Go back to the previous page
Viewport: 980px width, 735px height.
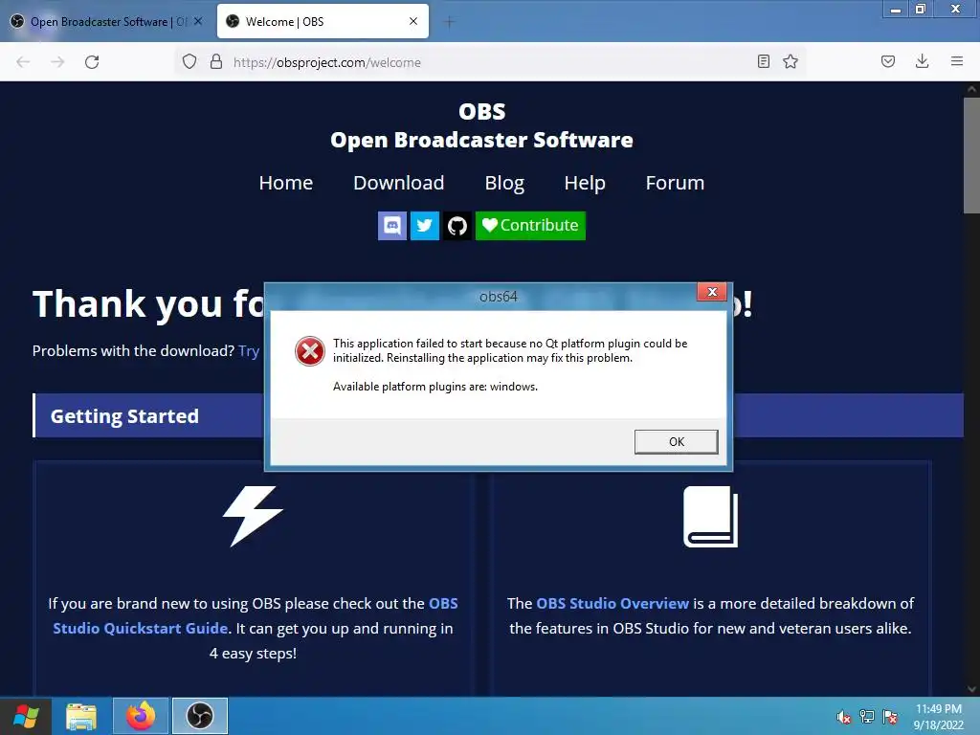pos(23,62)
